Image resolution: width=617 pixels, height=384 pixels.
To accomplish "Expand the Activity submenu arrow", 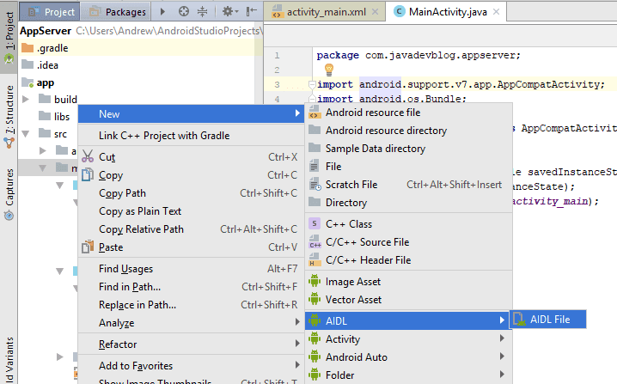I will pos(502,338).
